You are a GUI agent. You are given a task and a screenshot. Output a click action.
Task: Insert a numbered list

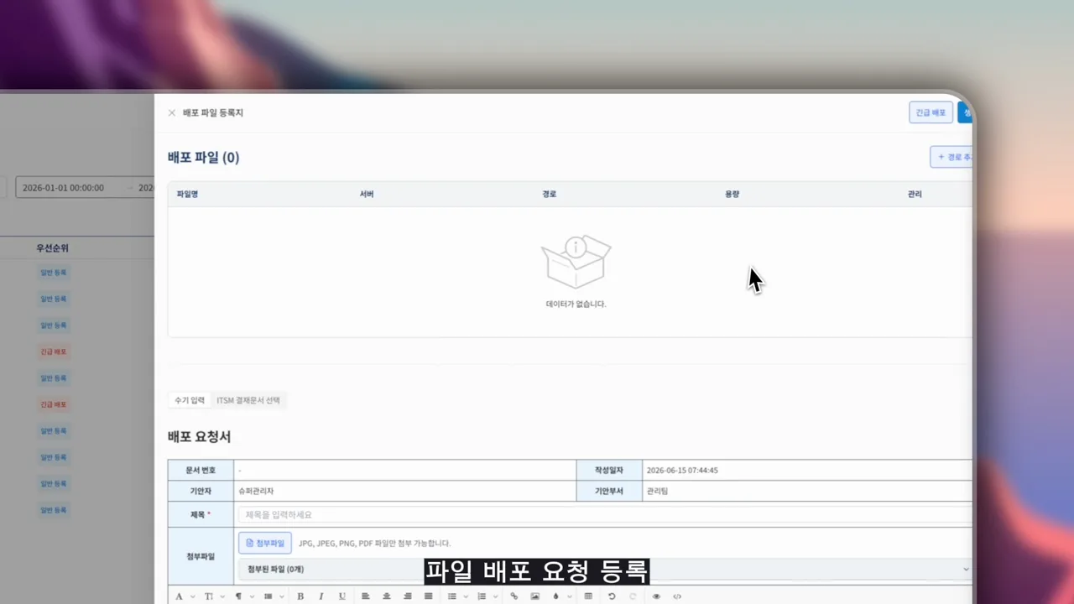(482, 596)
